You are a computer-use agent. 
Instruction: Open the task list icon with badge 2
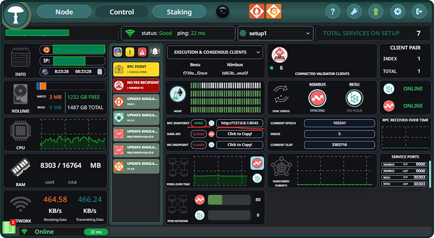9,227
